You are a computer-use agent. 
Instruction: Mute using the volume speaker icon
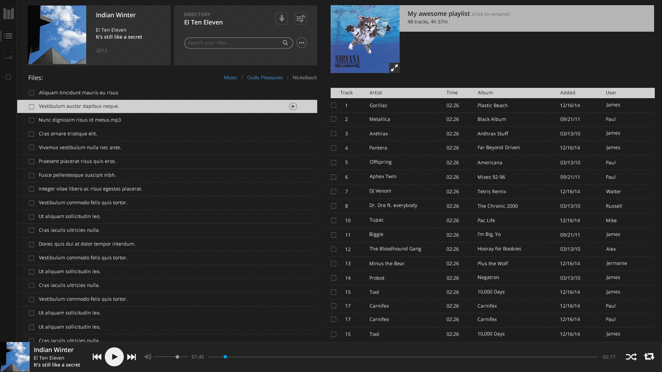click(x=148, y=357)
